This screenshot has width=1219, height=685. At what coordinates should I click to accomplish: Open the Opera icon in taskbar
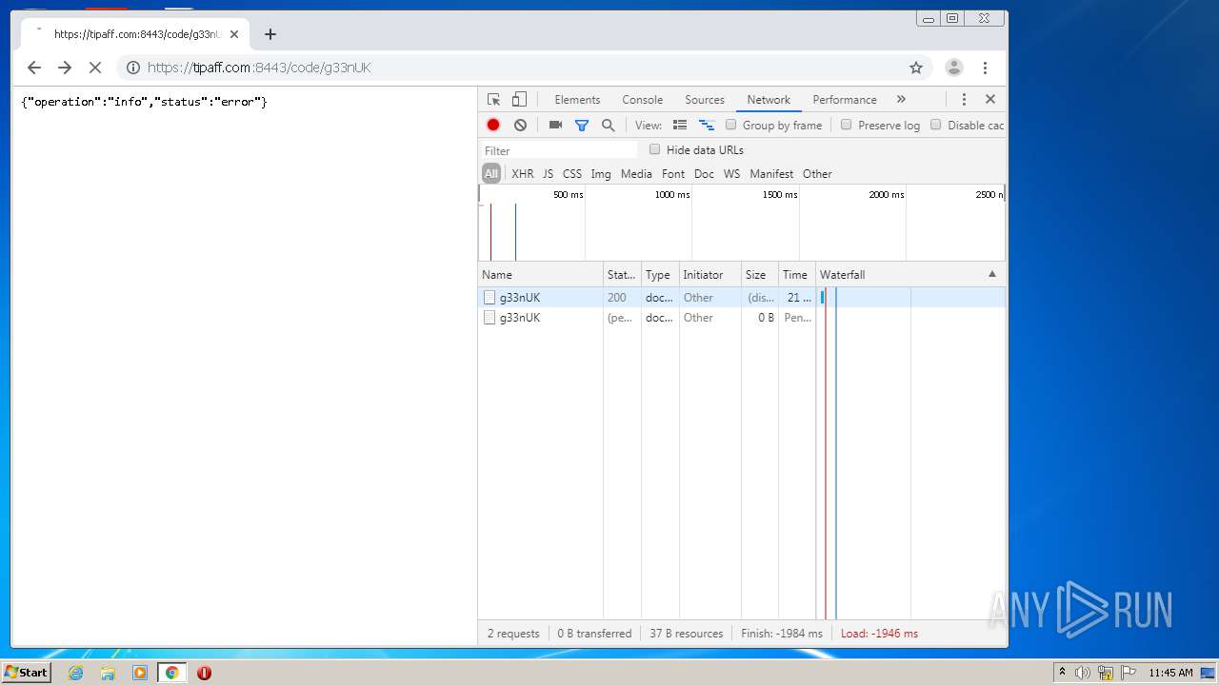204,673
